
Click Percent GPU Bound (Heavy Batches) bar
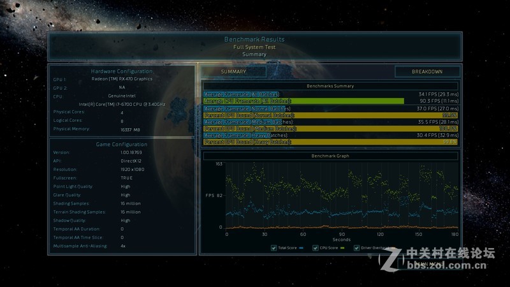(331, 142)
